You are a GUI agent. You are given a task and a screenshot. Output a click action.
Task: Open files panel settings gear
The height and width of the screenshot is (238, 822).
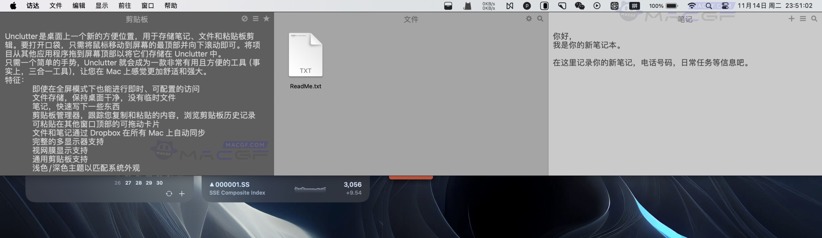click(529, 19)
